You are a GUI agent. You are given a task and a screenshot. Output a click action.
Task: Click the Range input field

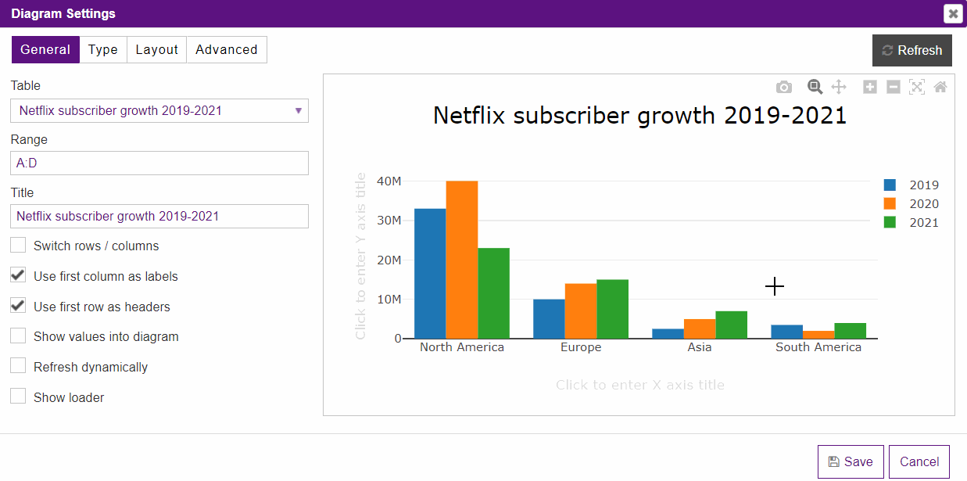coord(159,163)
